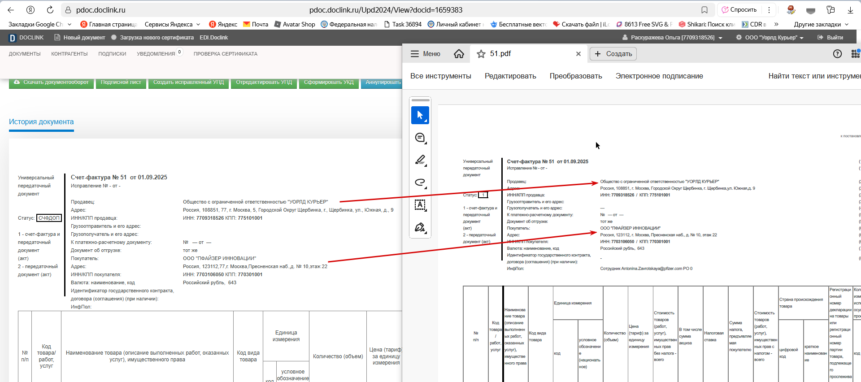861x382 pixels.
Task: Open the УВЕДОМЛЕНИЯ tab
Action: tap(156, 54)
